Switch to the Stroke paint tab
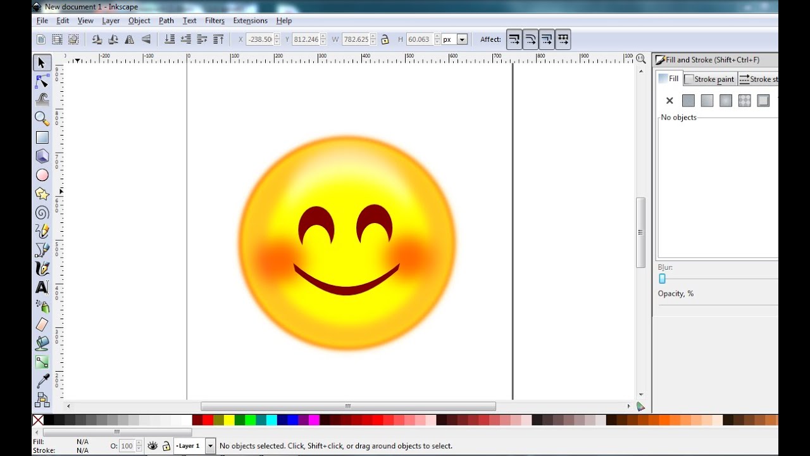 point(710,79)
